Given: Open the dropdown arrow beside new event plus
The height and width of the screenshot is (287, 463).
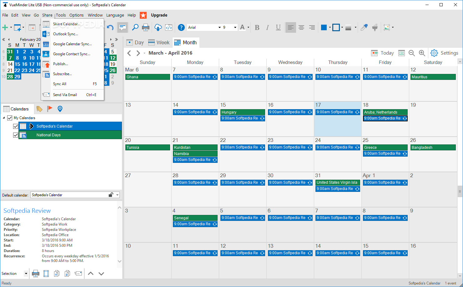Looking at the screenshot, I should click(x=11, y=27).
